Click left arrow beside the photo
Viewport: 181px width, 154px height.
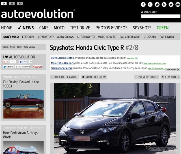tap(52, 126)
